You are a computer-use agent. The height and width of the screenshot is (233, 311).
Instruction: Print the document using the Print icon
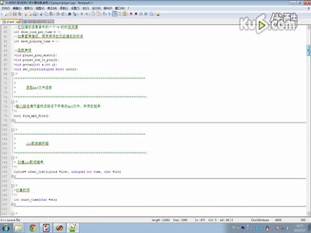34,14
